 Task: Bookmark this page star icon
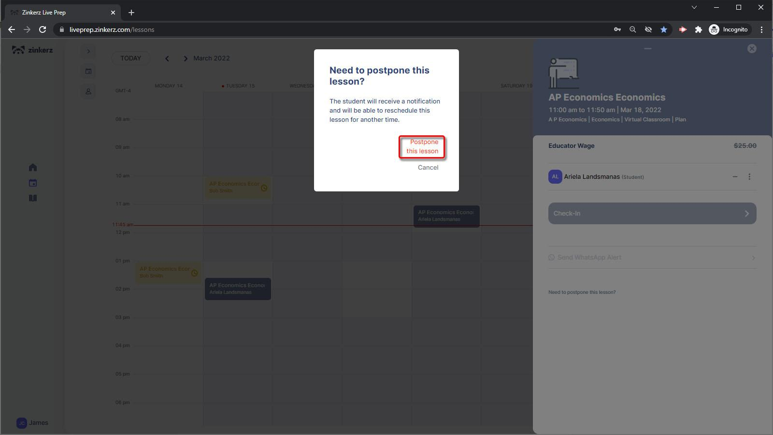(x=664, y=29)
